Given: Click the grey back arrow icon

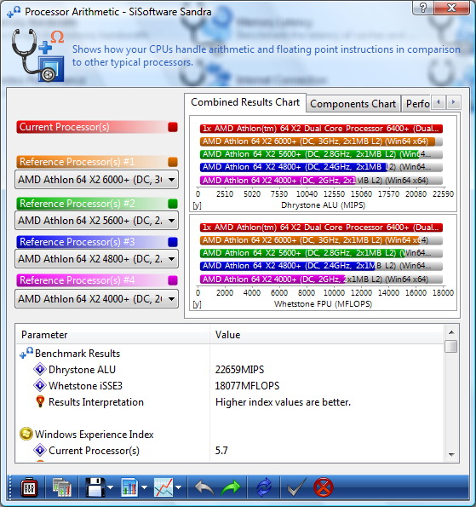Looking at the screenshot, I should (x=204, y=487).
